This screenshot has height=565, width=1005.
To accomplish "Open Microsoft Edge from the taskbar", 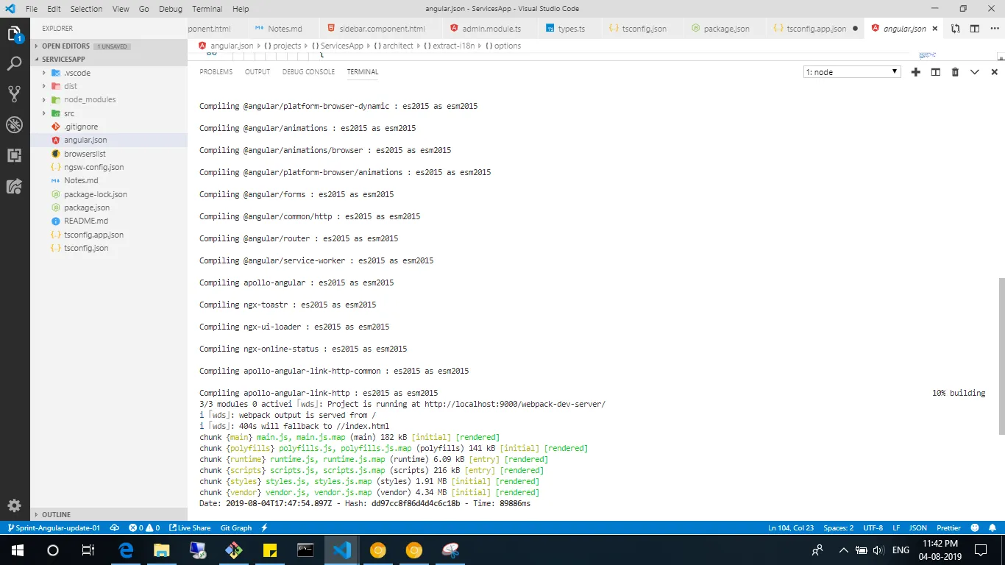I will coord(126,550).
